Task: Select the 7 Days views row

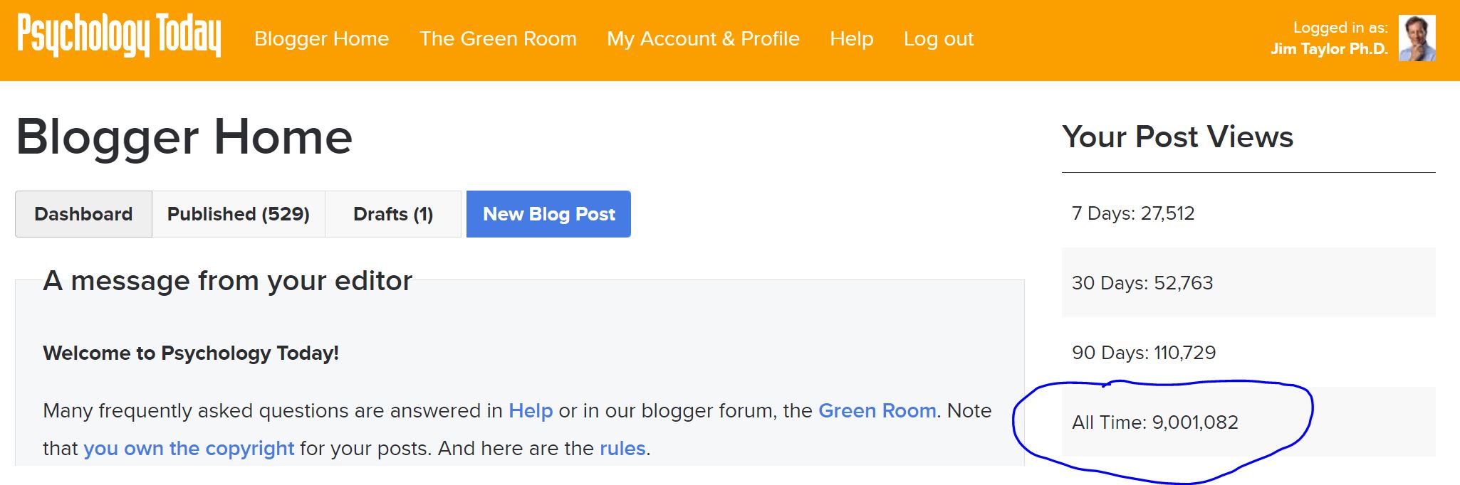Action: (1248, 213)
